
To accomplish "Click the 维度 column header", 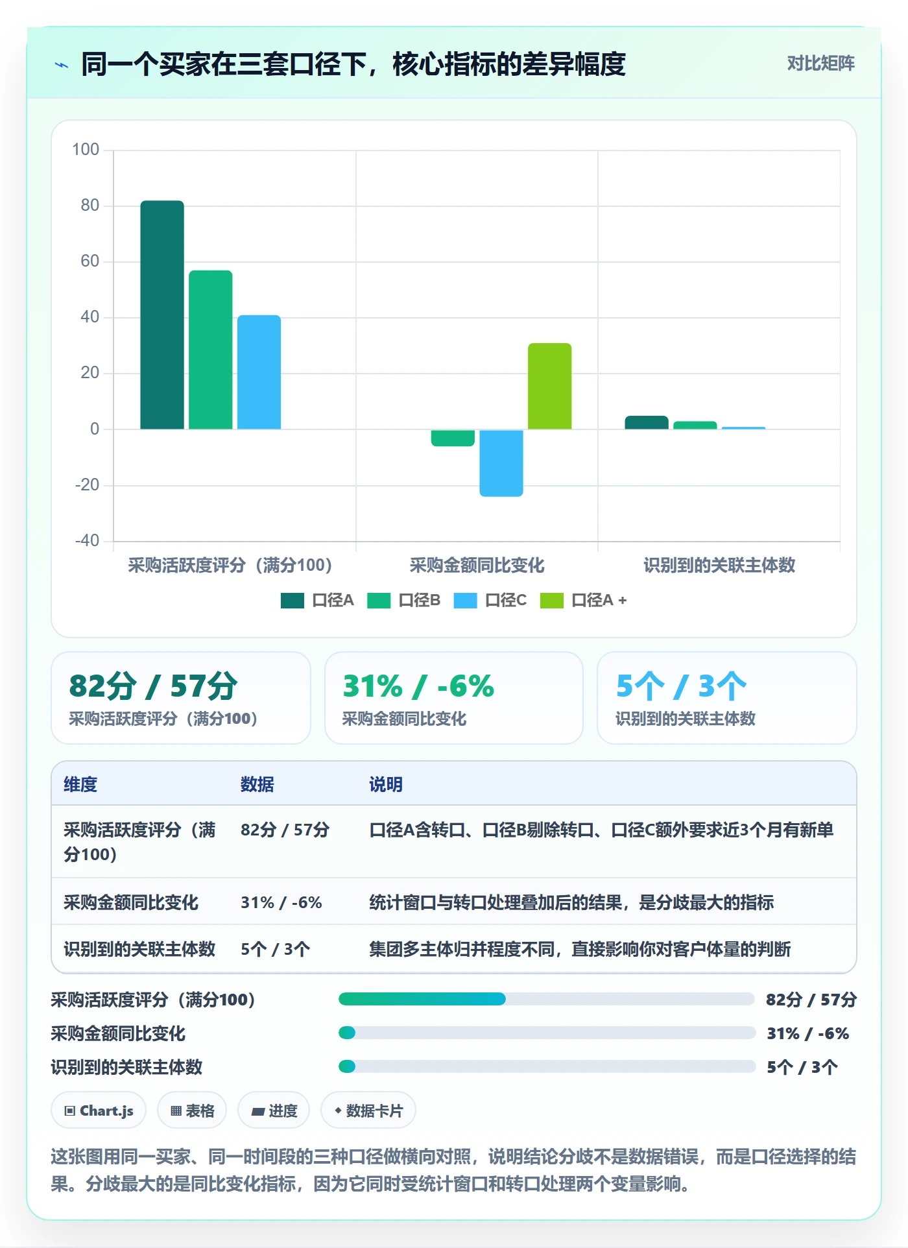I will tap(80, 784).
